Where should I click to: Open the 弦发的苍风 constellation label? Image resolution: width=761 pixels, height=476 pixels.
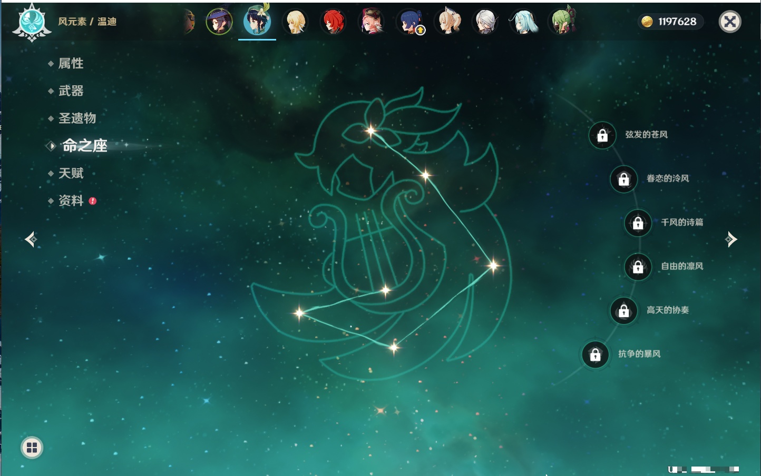pyautogui.click(x=646, y=135)
